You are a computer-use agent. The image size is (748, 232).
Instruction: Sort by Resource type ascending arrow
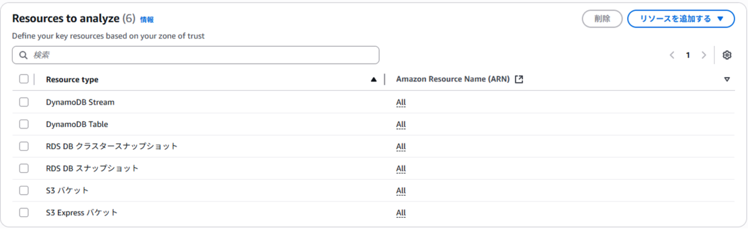(373, 80)
